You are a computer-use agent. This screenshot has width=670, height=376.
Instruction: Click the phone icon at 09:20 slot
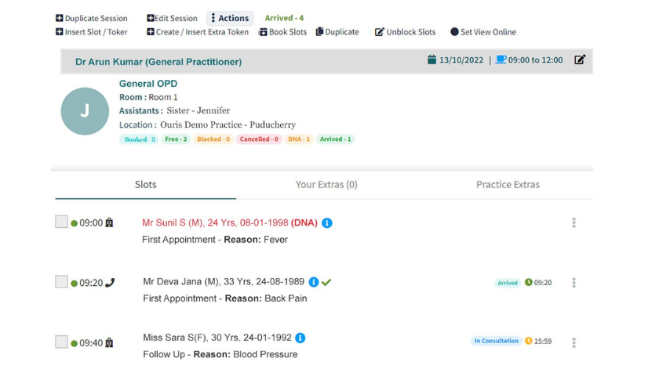(110, 283)
